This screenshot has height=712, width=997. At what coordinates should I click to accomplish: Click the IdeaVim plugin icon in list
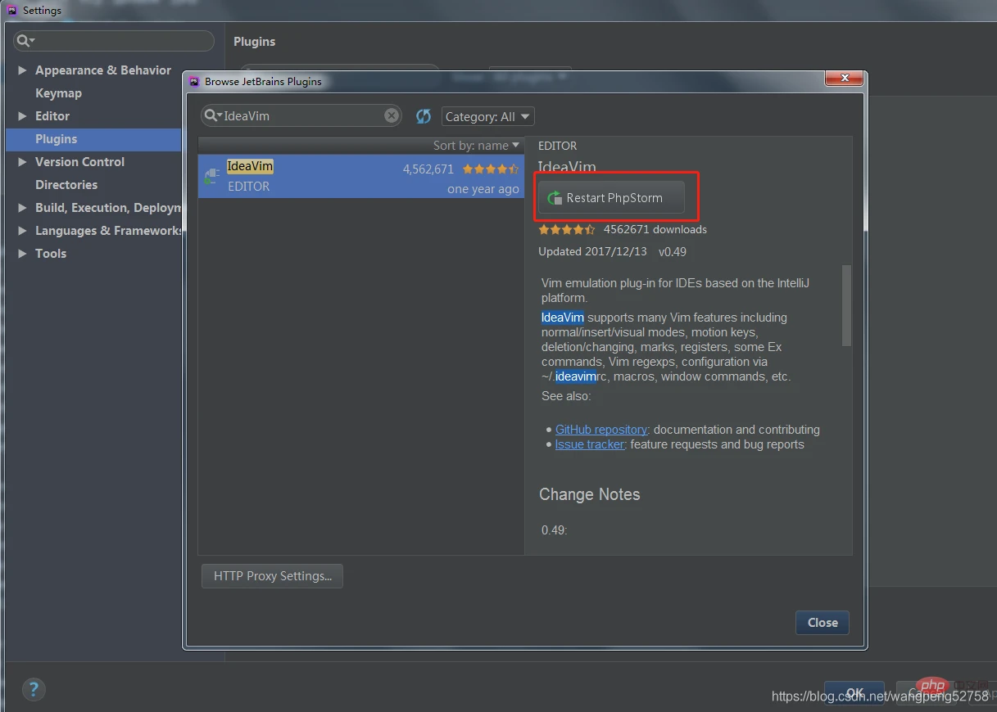point(212,176)
